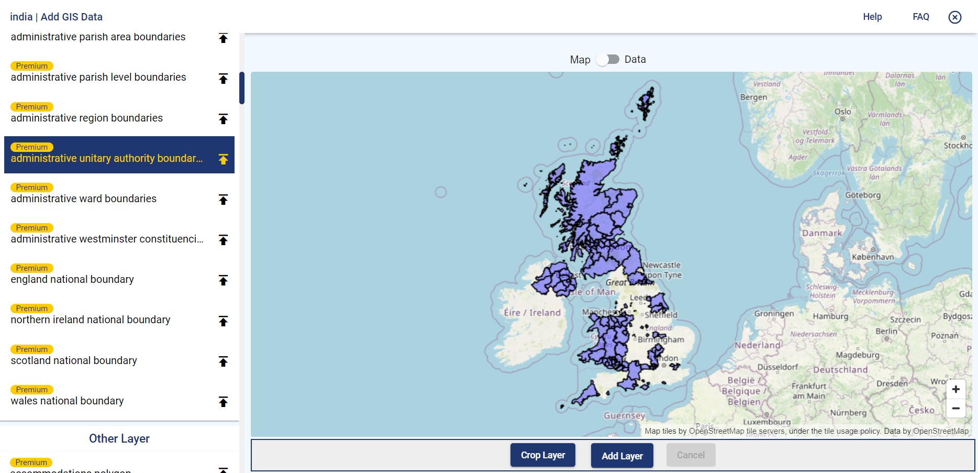Upload administrative parish level boundaries layer

(224, 79)
